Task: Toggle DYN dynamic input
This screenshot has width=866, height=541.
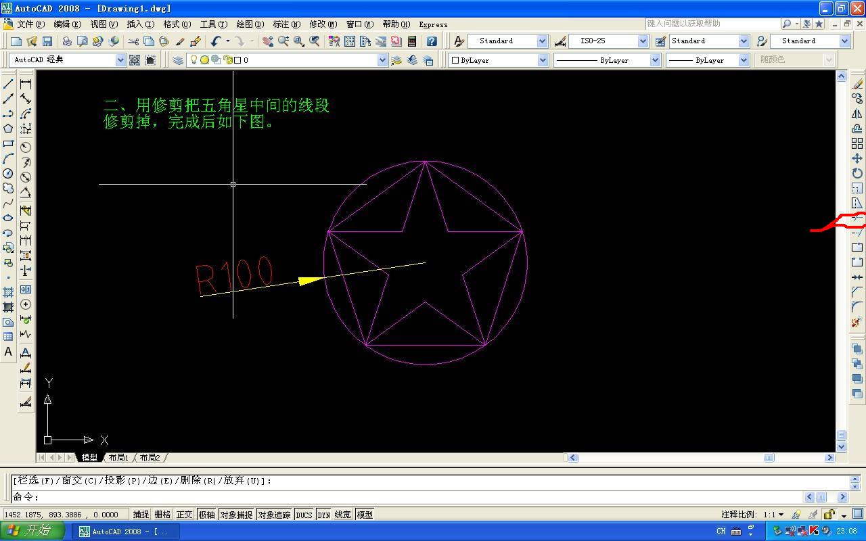Action: (x=324, y=515)
